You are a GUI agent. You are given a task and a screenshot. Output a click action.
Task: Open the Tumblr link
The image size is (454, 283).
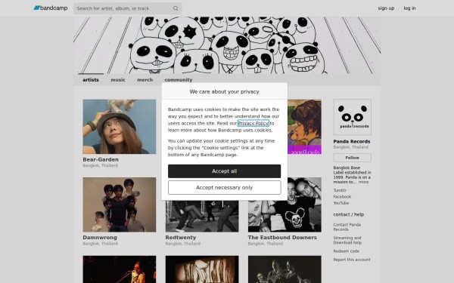[340, 190]
